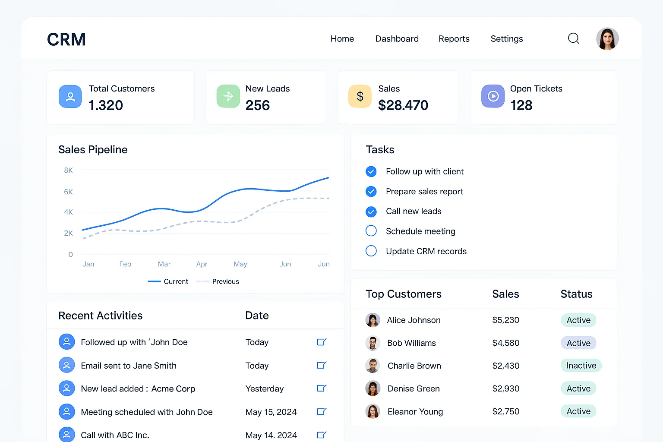This screenshot has height=442, width=663.
Task: Click Denise Green's Active status badge
Action: [x=578, y=388]
